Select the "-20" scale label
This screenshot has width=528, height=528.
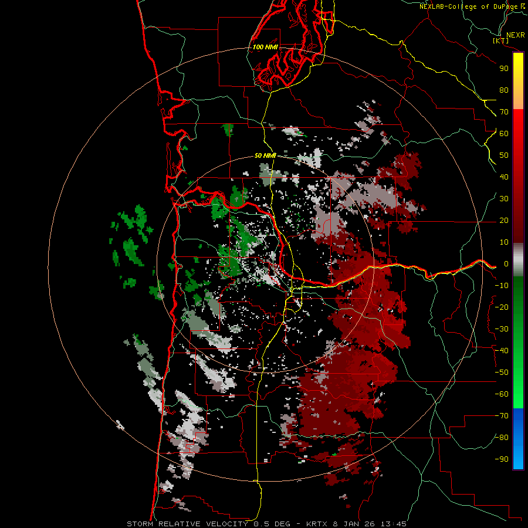[x=502, y=307]
